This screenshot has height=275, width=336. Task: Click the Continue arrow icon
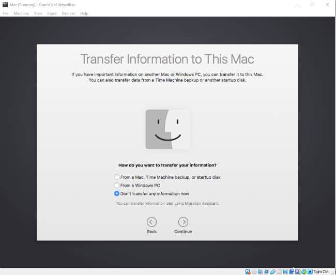click(183, 222)
